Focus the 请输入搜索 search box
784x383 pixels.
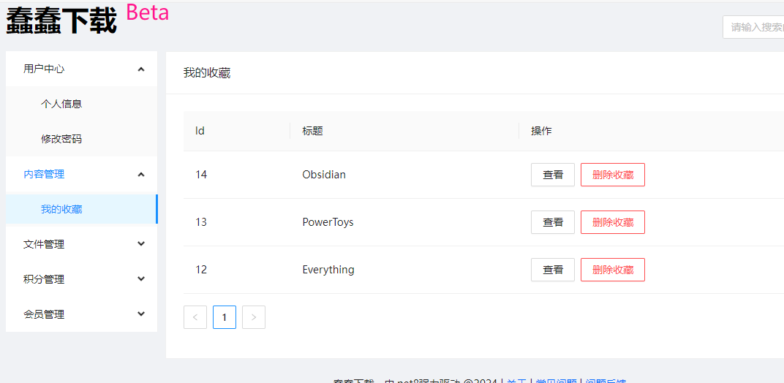[x=753, y=27]
